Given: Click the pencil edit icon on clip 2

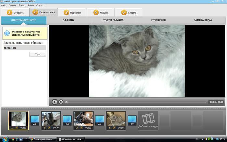Looking at the screenshot, I should (x=49, y=128).
